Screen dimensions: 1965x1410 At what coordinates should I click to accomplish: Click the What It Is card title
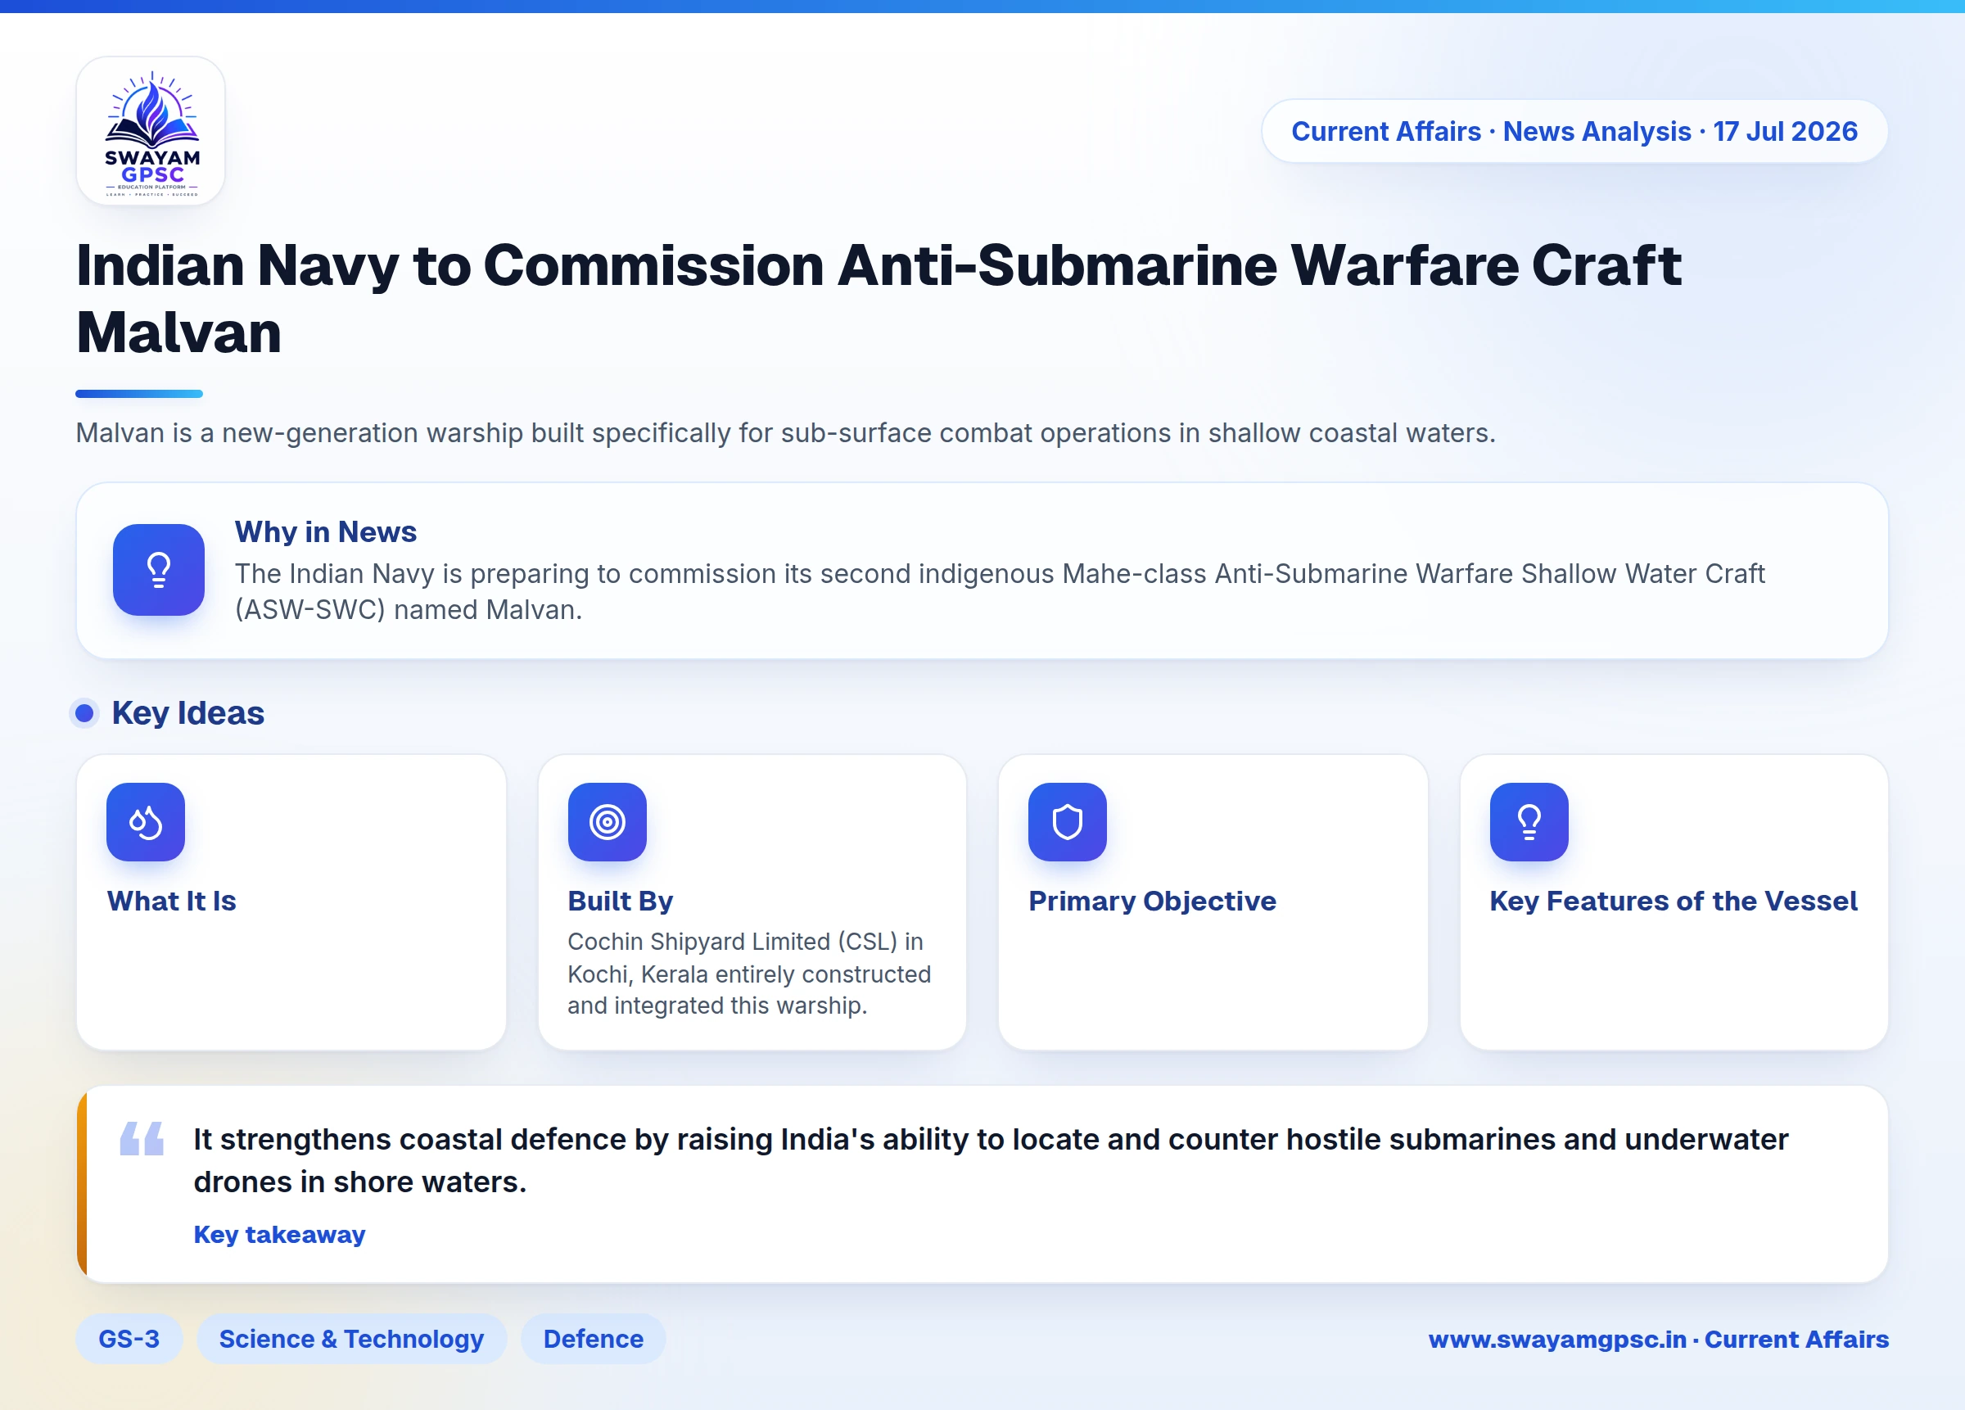pos(172,902)
